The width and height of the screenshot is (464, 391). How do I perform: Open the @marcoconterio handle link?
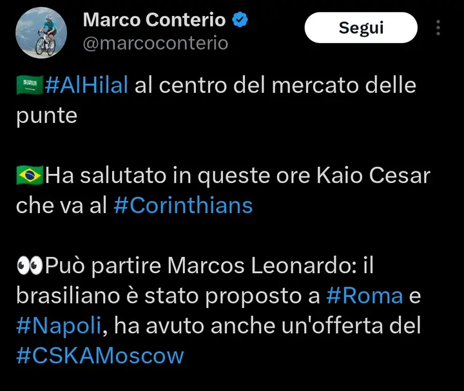click(x=156, y=43)
